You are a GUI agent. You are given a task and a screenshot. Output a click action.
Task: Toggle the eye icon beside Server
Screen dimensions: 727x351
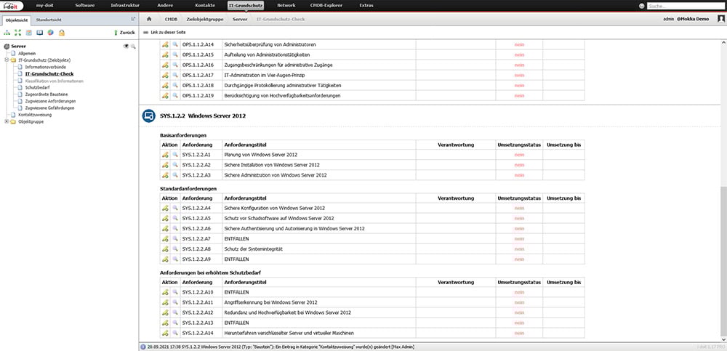click(x=126, y=47)
